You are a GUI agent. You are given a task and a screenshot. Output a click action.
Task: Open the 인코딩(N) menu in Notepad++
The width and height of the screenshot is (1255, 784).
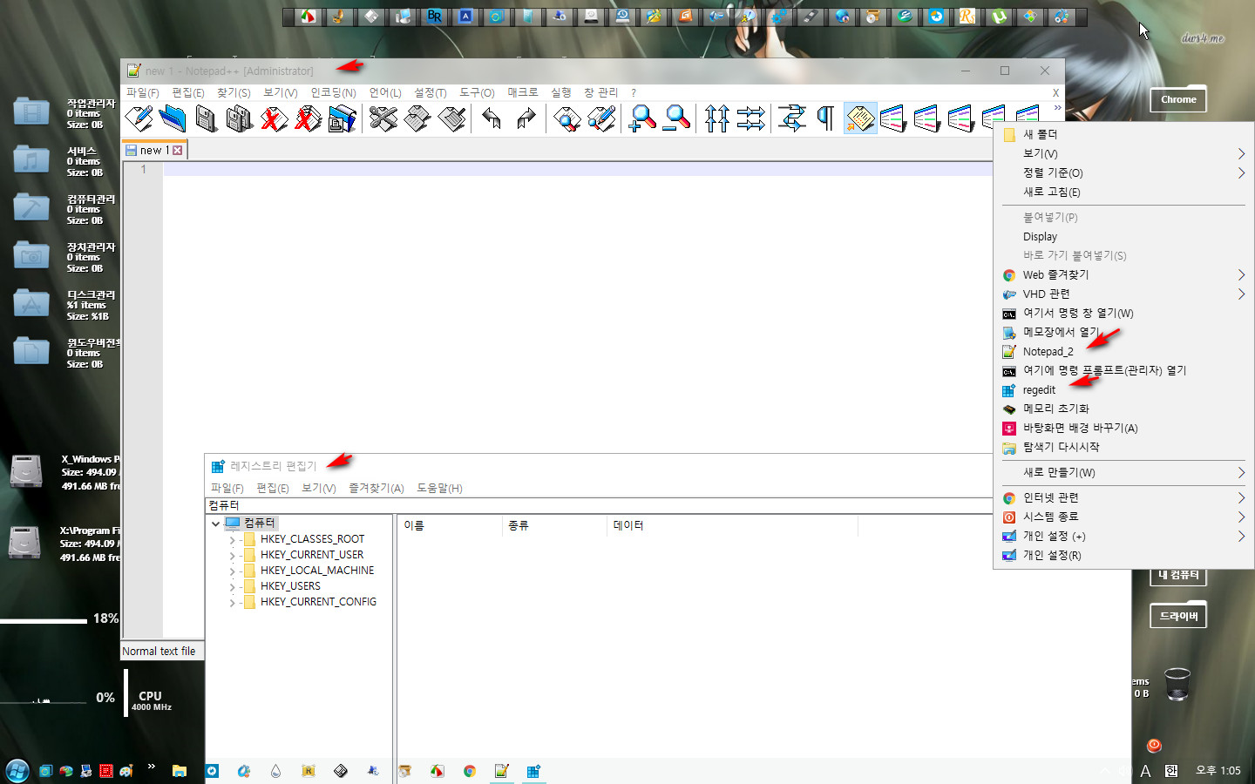(333, 92)
